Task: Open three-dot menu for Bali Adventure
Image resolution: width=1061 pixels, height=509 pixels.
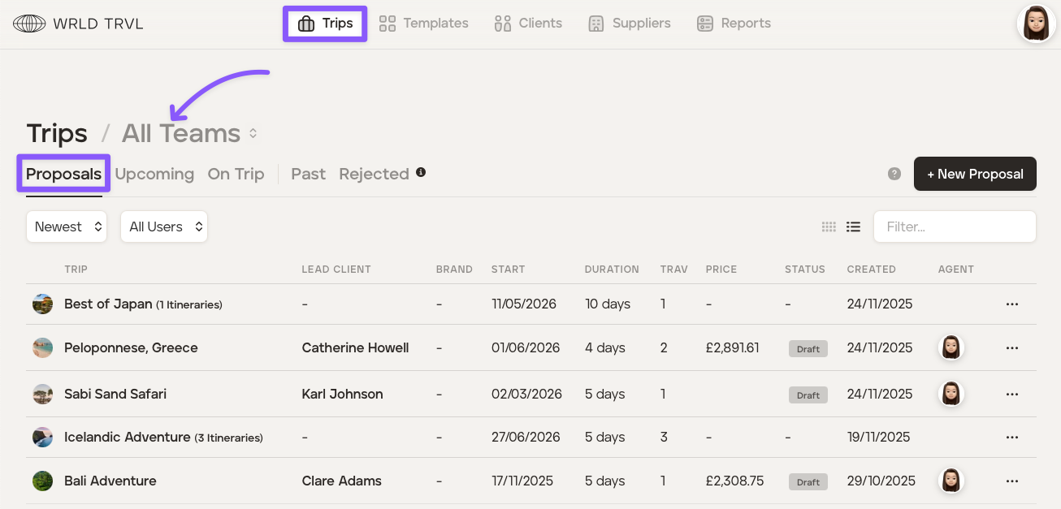Action: pos(1011,481)
